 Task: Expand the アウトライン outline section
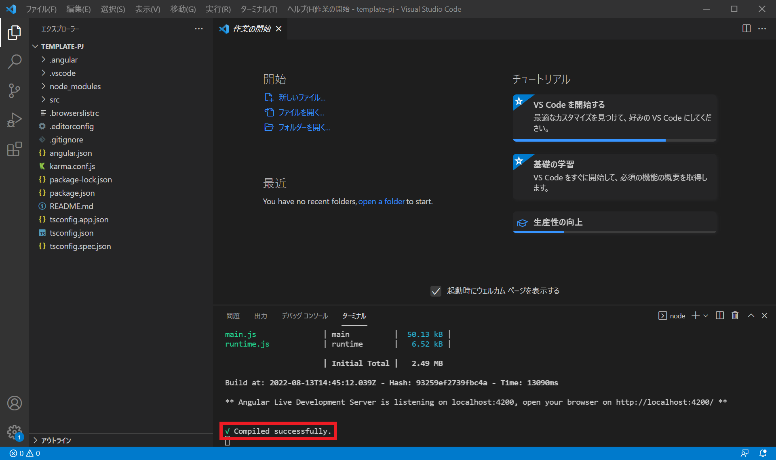(56, 440)
